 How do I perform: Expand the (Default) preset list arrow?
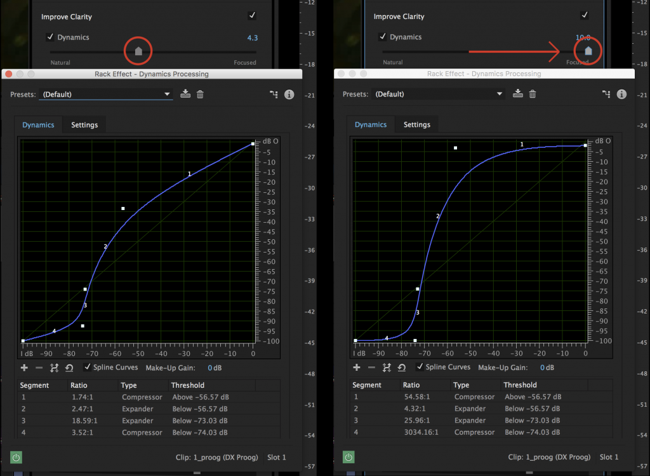point(167,94)
